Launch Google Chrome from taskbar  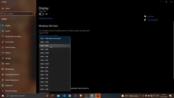point(70,96)
